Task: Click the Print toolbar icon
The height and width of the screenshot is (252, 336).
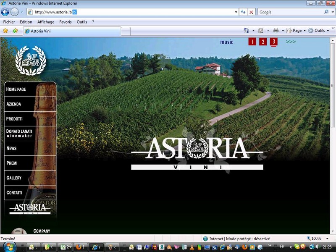Action: (x=276, y=30)
